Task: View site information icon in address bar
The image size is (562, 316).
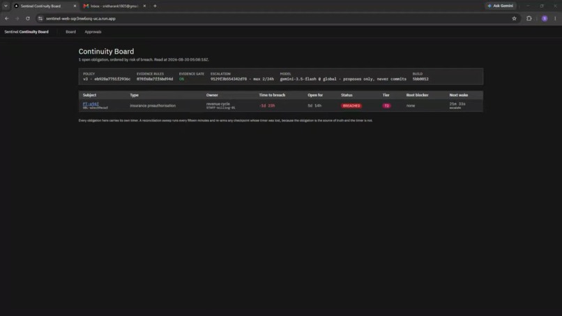Action: point(40,18)
